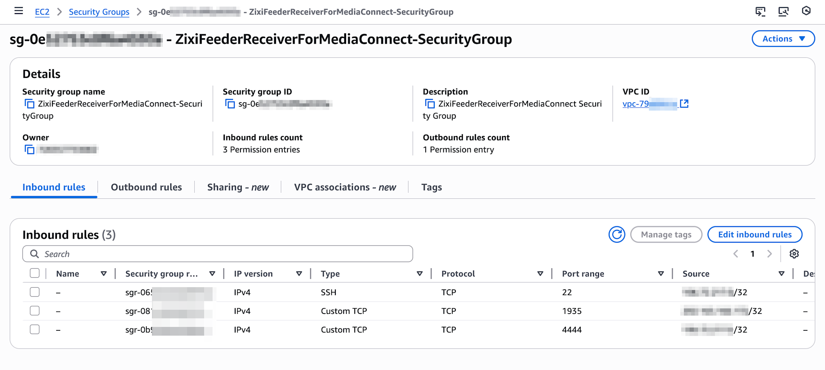
Task: Sort by Port range column arrow
Action: pos(661,274)
